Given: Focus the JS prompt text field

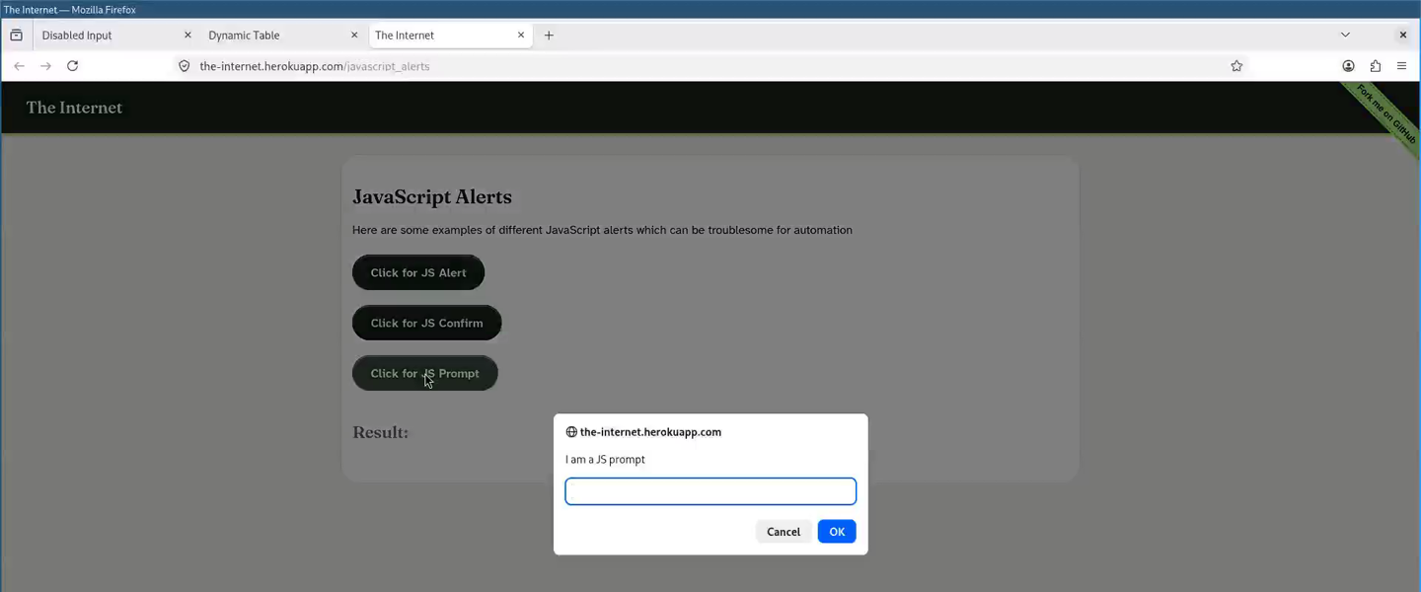Looking at the screenshot, I should (710, 491).
